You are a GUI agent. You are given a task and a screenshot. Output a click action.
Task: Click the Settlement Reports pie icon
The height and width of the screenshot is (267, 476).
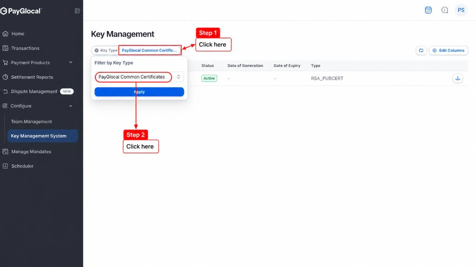click(x=5, y=77)
